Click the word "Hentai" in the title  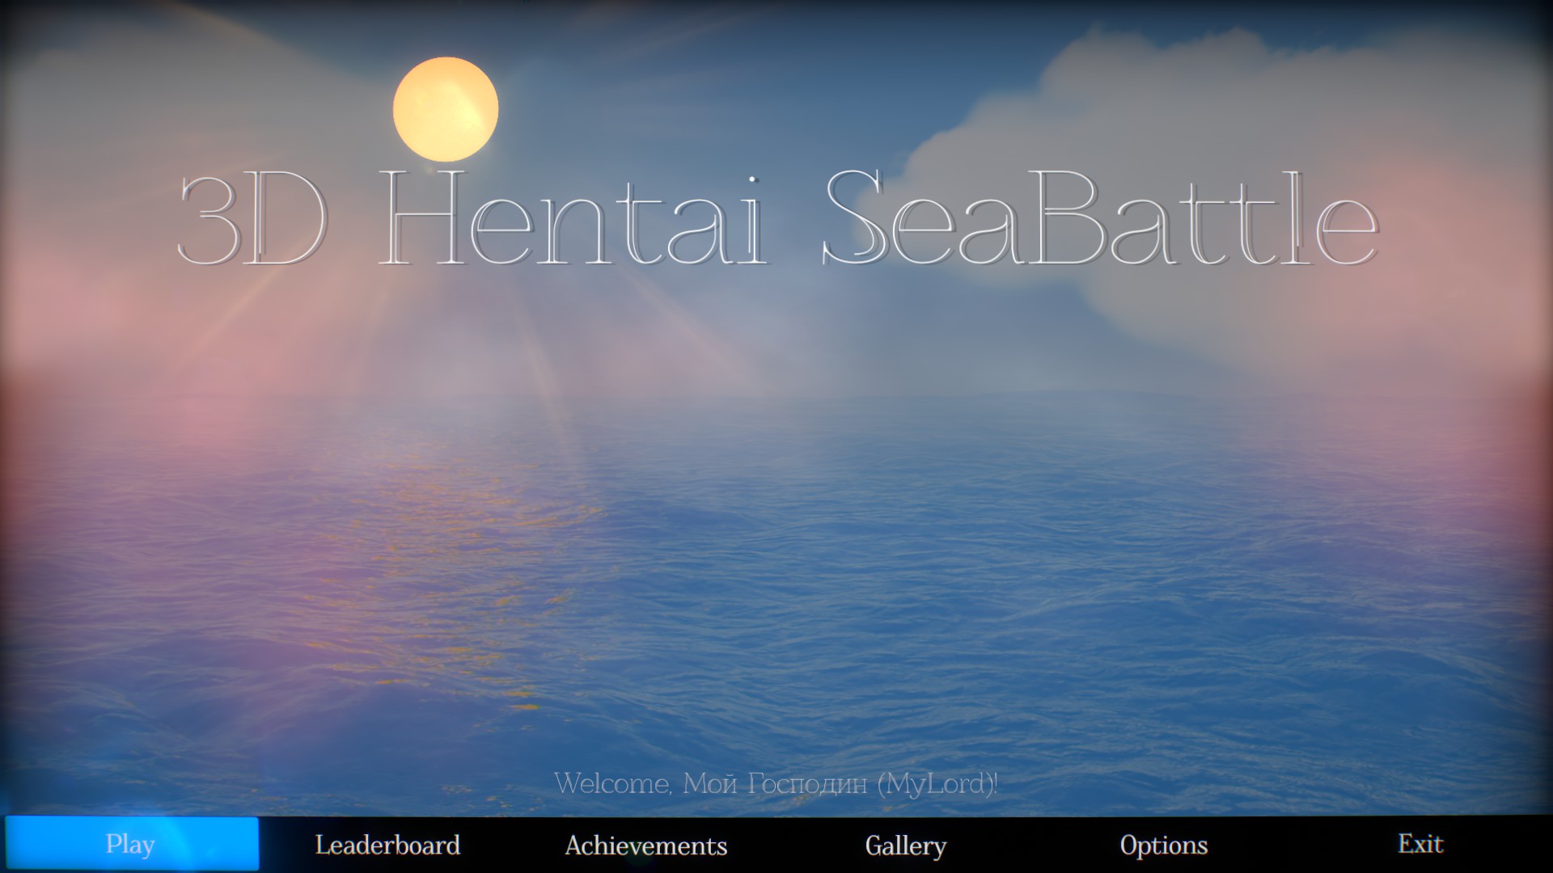coord(573,218)
